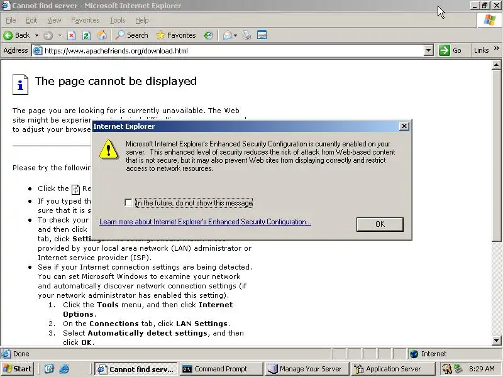Click the info page icon beside heading
This screenshot has width=503, height=377.
coord(21,84)
